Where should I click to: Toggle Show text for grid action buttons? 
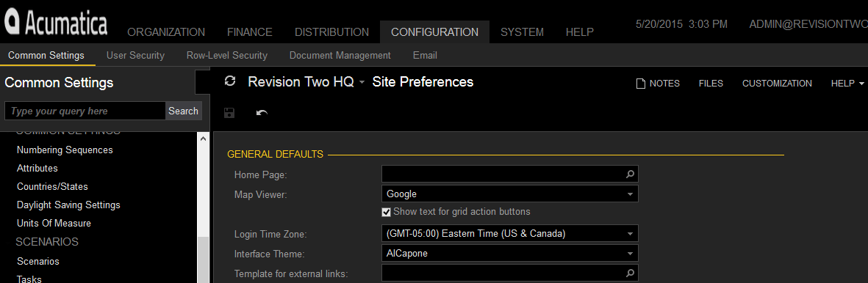click(x=387, y=212)
